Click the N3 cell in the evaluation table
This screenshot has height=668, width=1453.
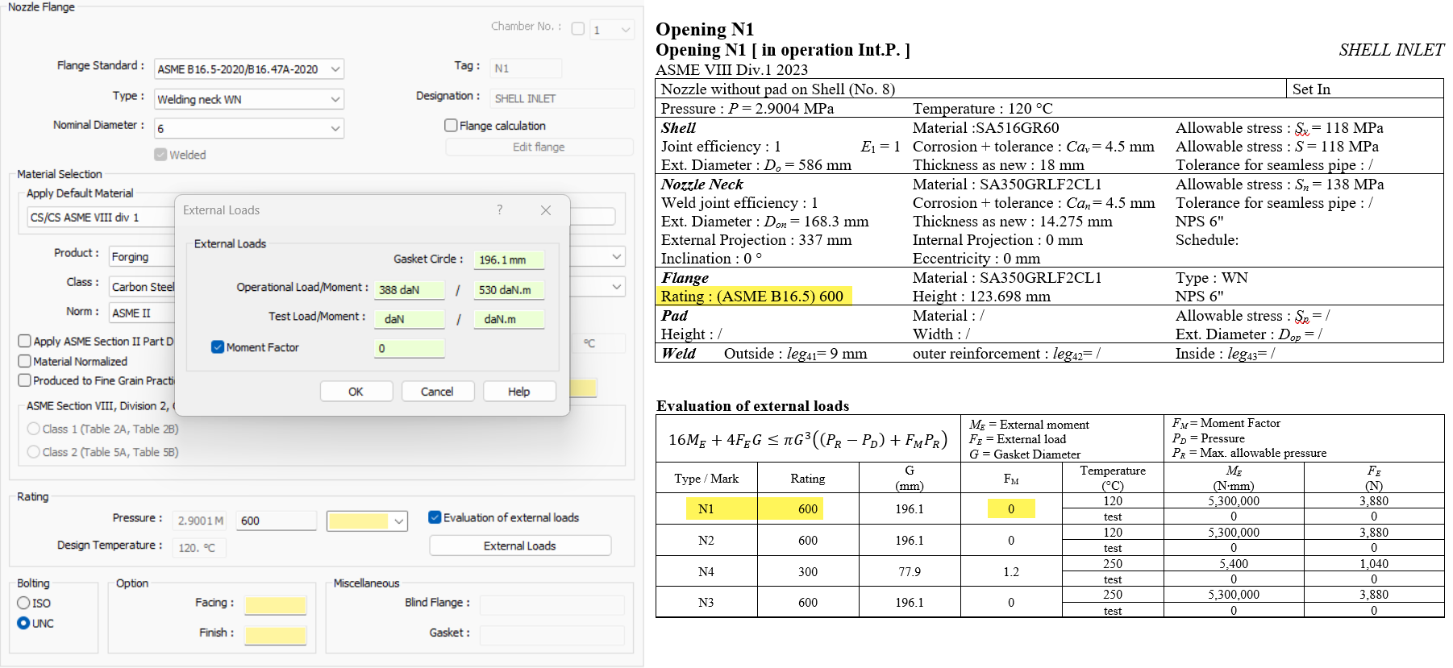pos(706,602)
